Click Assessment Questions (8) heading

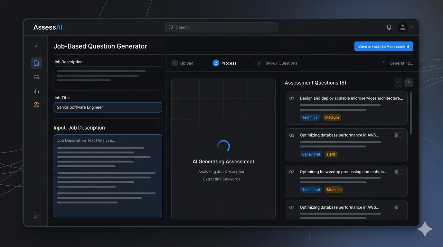(316, 83)
